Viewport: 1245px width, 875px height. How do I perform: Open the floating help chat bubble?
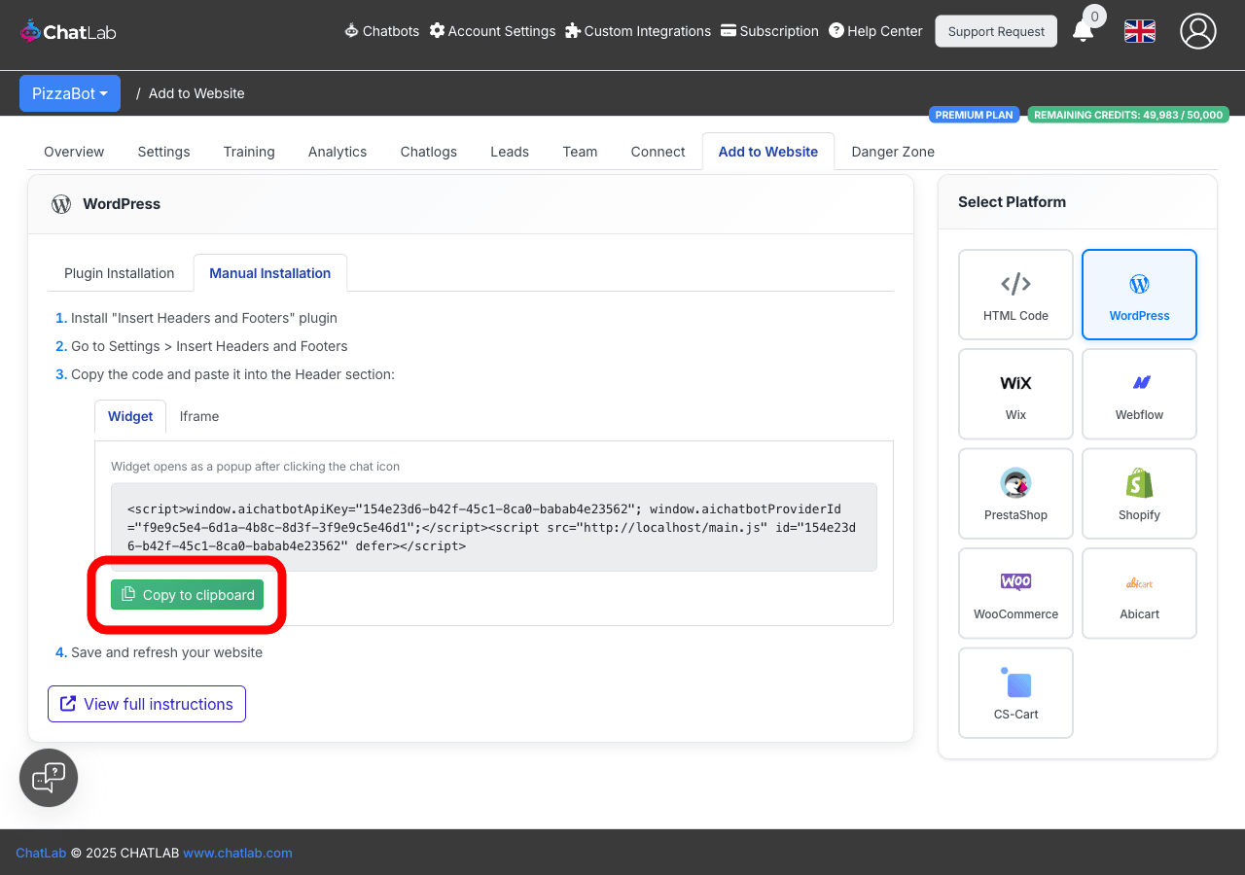click(49, 778)
